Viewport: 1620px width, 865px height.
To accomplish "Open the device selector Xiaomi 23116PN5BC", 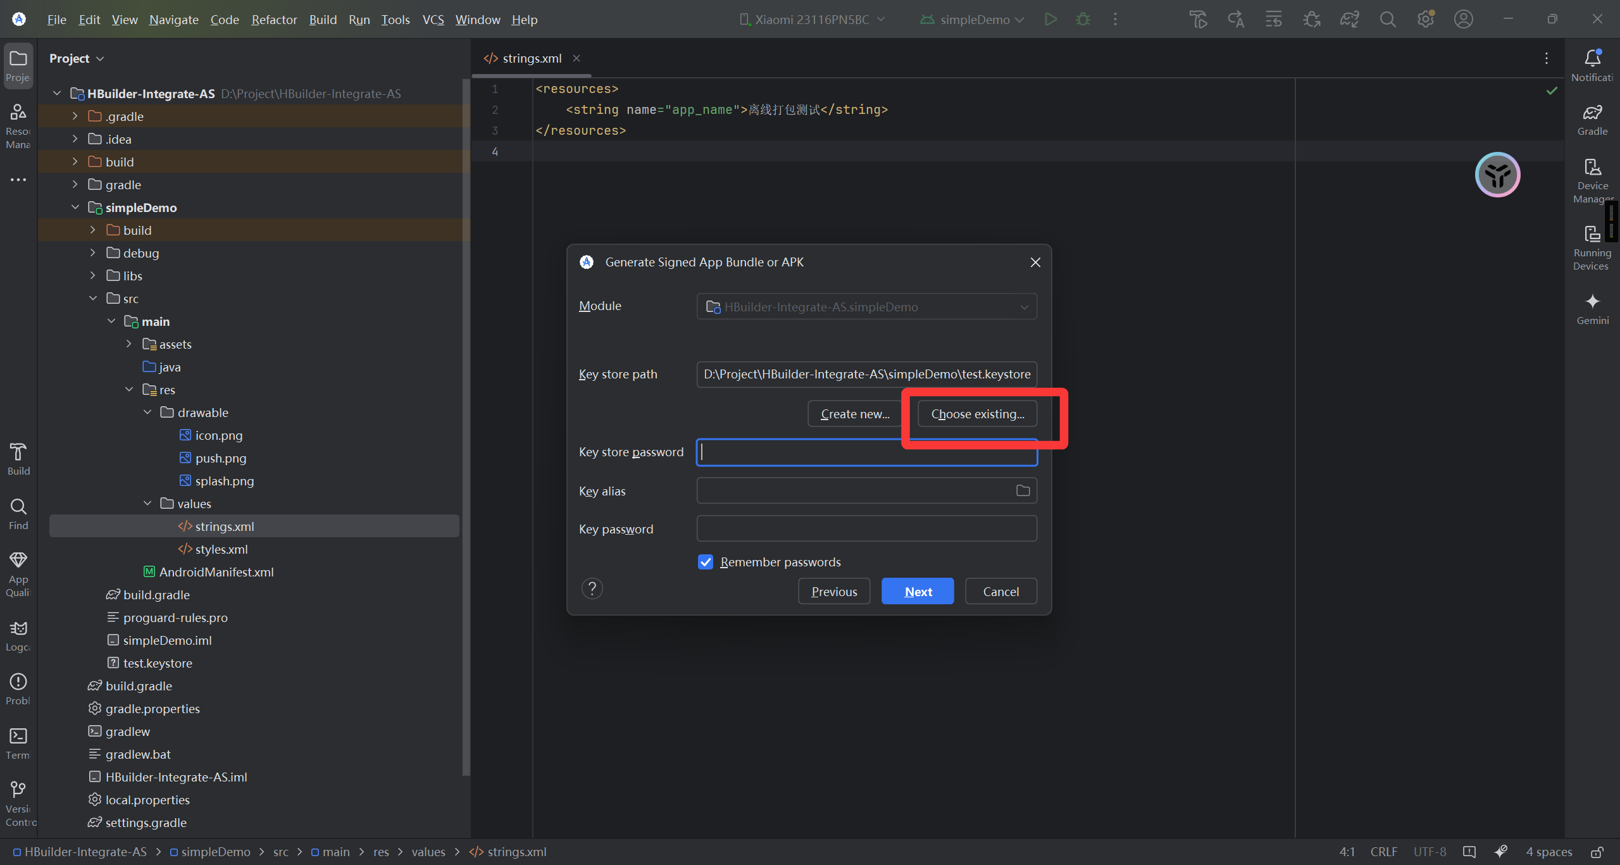I will click(812, 20).
